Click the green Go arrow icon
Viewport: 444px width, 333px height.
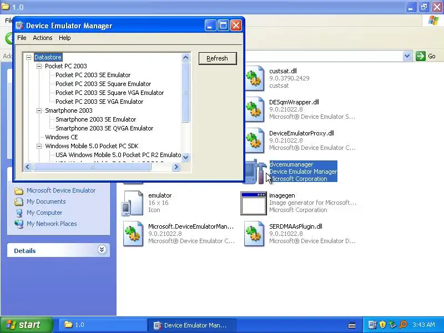421,56
